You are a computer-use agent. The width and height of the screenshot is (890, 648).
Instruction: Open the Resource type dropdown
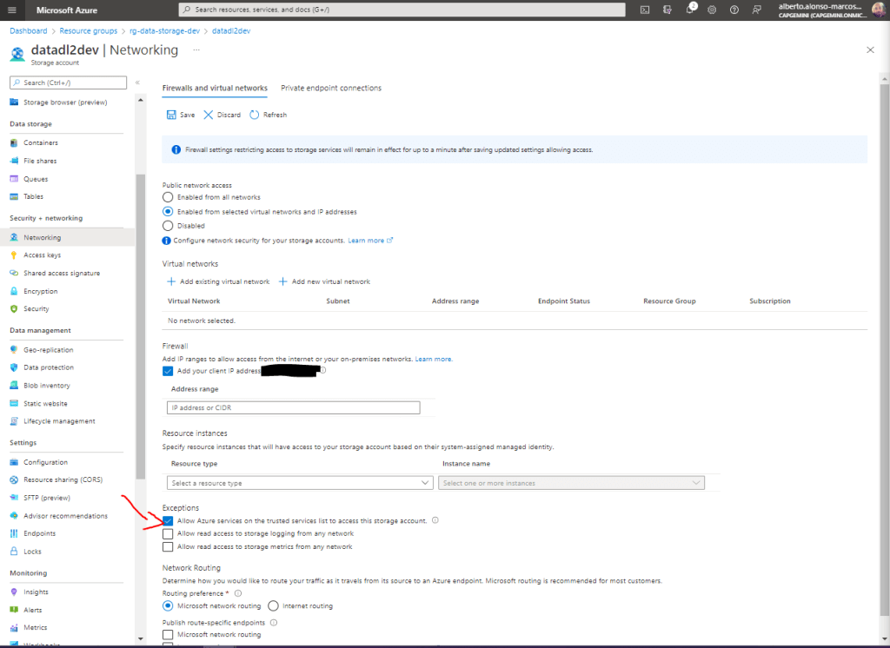pyautogui.click(x=299, y=483)
